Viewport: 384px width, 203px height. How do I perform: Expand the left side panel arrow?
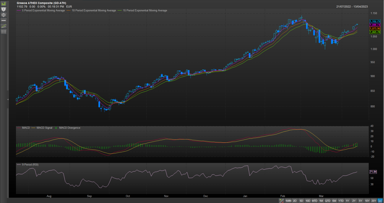point(8,100)
